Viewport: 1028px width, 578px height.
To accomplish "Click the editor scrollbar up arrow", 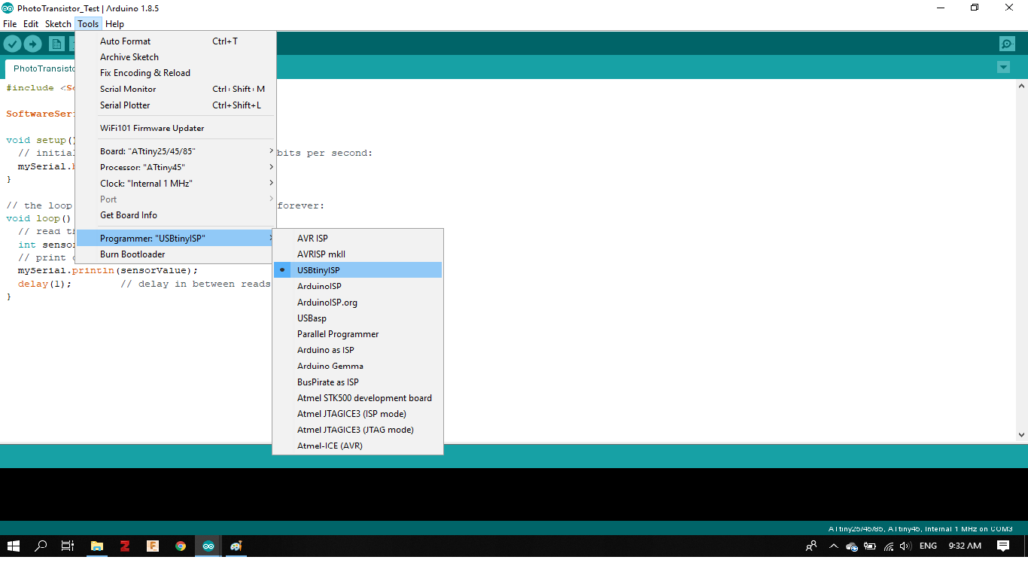I will pos(1021,86).
